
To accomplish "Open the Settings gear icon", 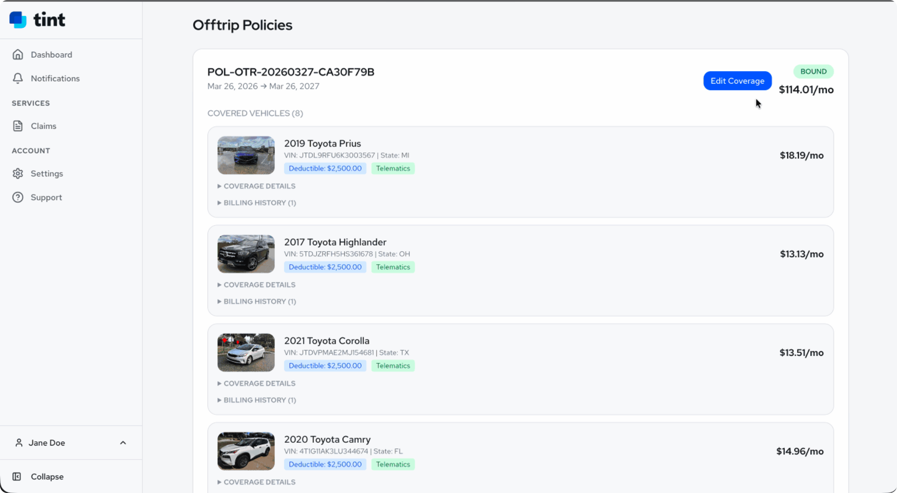I will [18, 173].
